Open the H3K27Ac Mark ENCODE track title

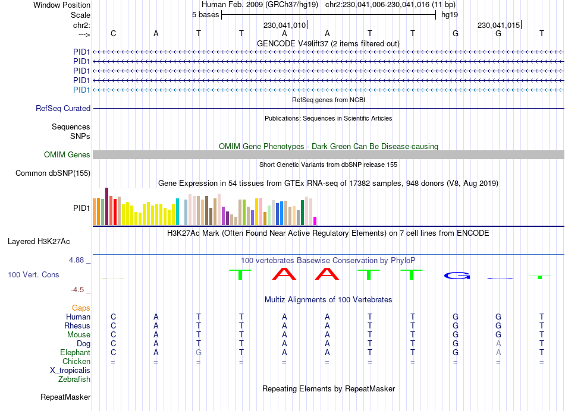(x=328, y=233)
